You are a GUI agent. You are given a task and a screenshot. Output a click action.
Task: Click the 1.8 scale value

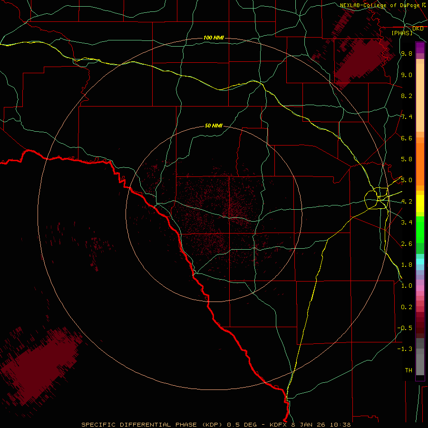click(x=407, y=265)
